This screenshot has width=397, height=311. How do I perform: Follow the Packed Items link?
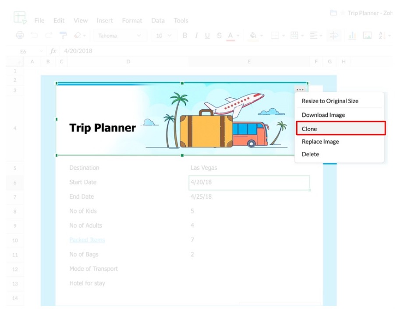click(x=87, y=240)
